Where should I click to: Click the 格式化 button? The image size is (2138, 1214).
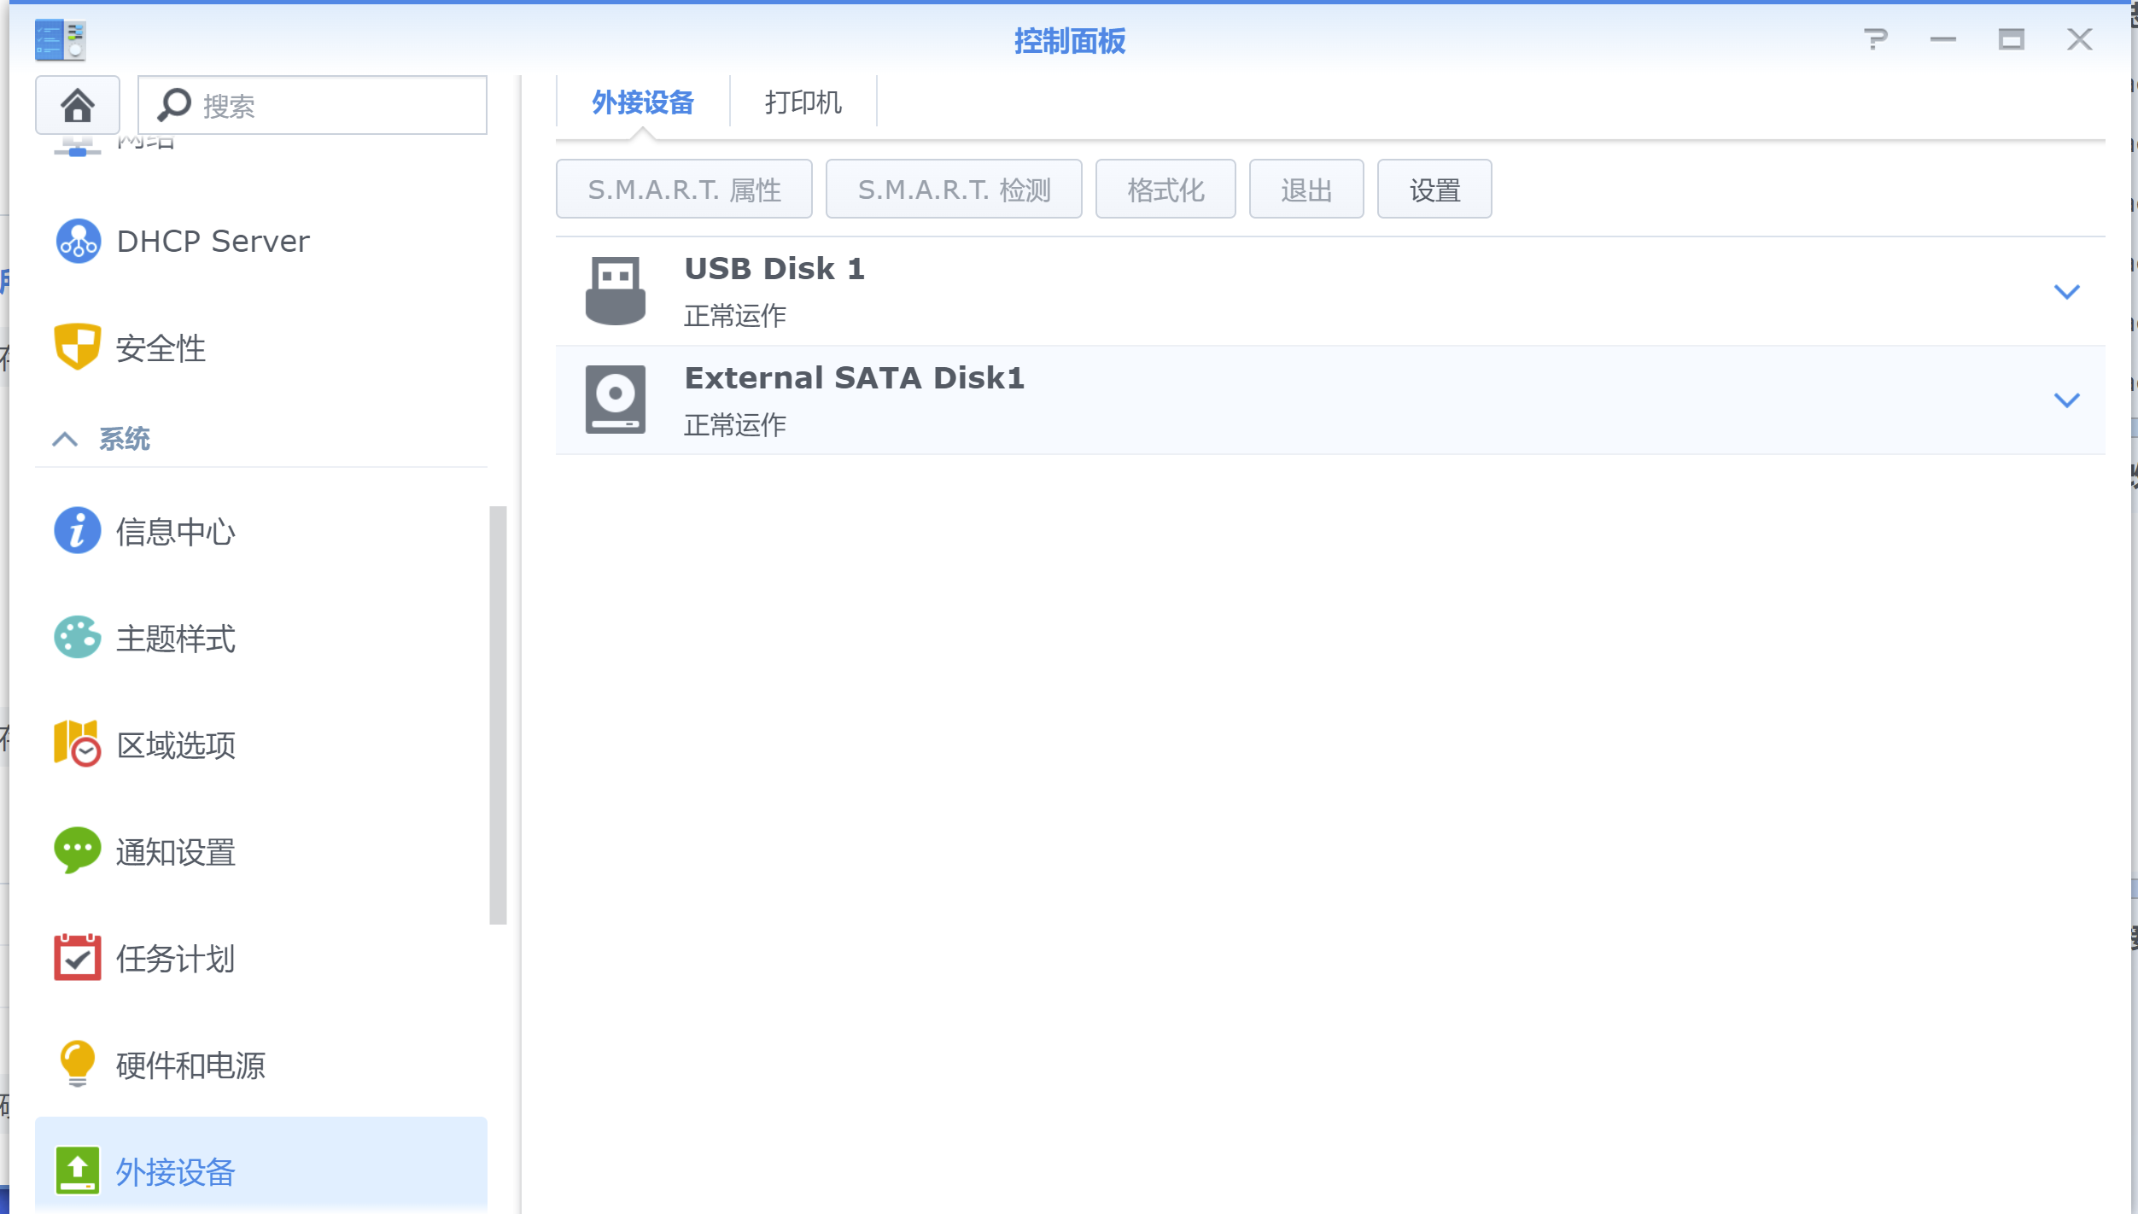(1165, 189)
